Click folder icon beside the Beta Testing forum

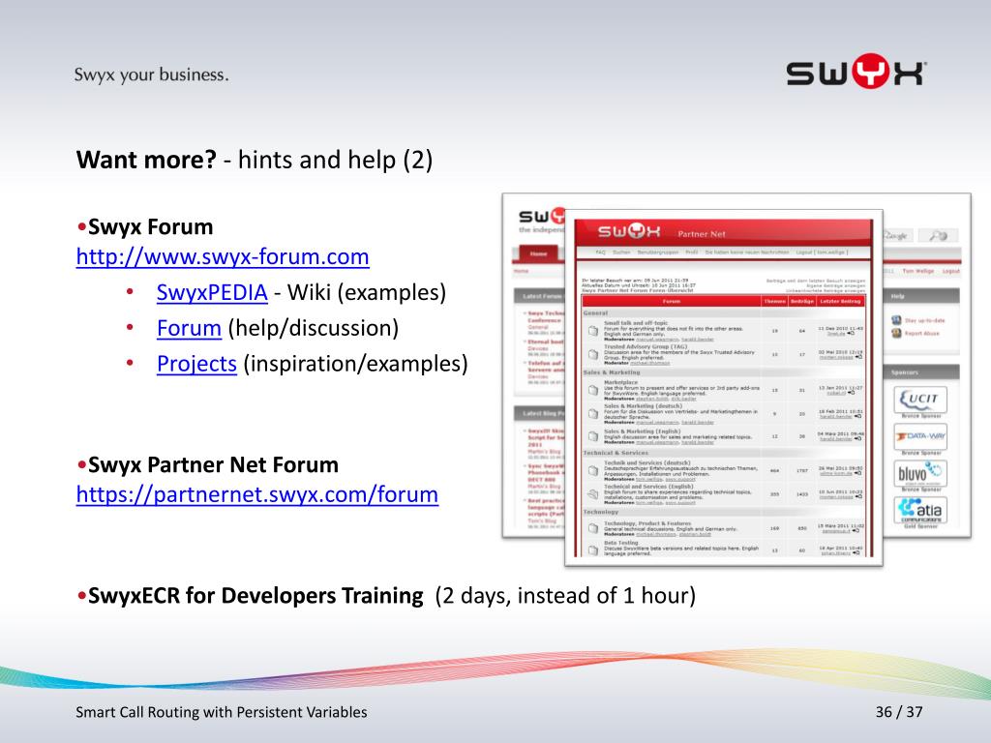[593, 550]
